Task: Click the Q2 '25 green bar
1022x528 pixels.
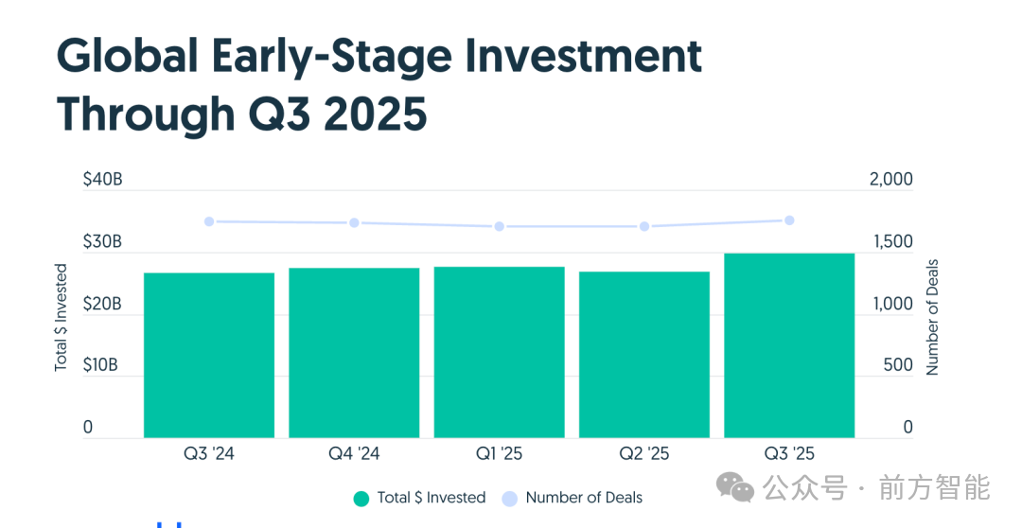Action: pos(644,354)
